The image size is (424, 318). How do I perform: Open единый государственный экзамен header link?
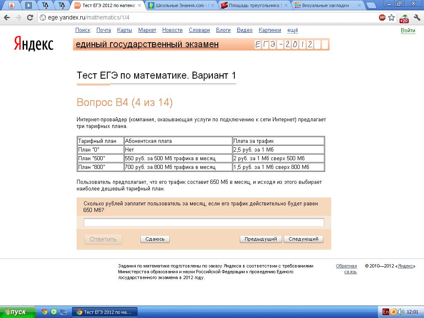[147, 44]
